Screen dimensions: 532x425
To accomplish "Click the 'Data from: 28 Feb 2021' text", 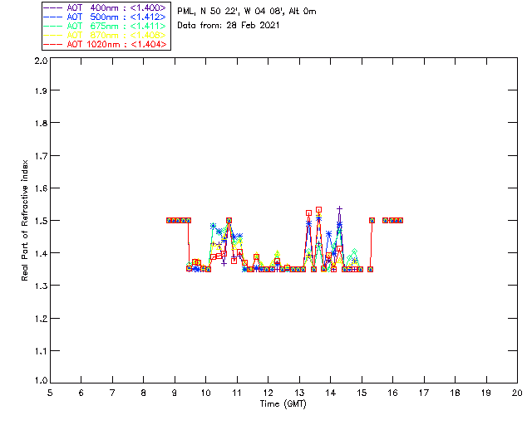I will point(229,25).
